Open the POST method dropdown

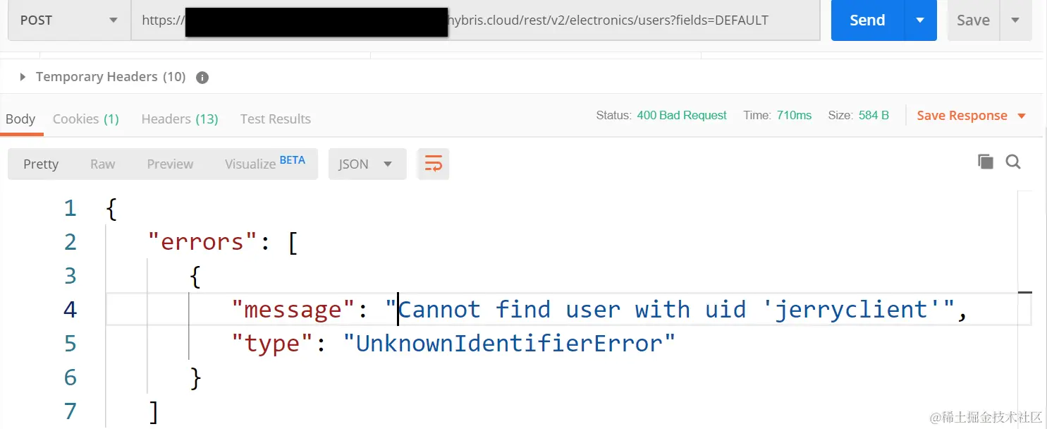pos(68,20)
